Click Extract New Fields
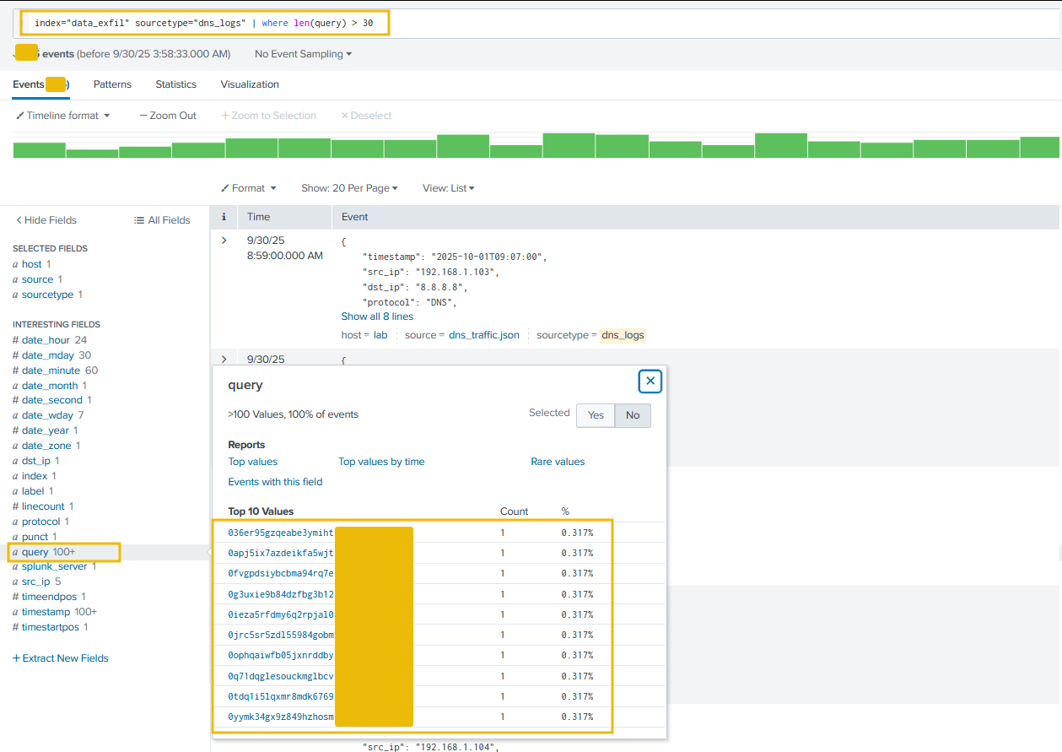 pyautogui.click(x=61, y=658)
